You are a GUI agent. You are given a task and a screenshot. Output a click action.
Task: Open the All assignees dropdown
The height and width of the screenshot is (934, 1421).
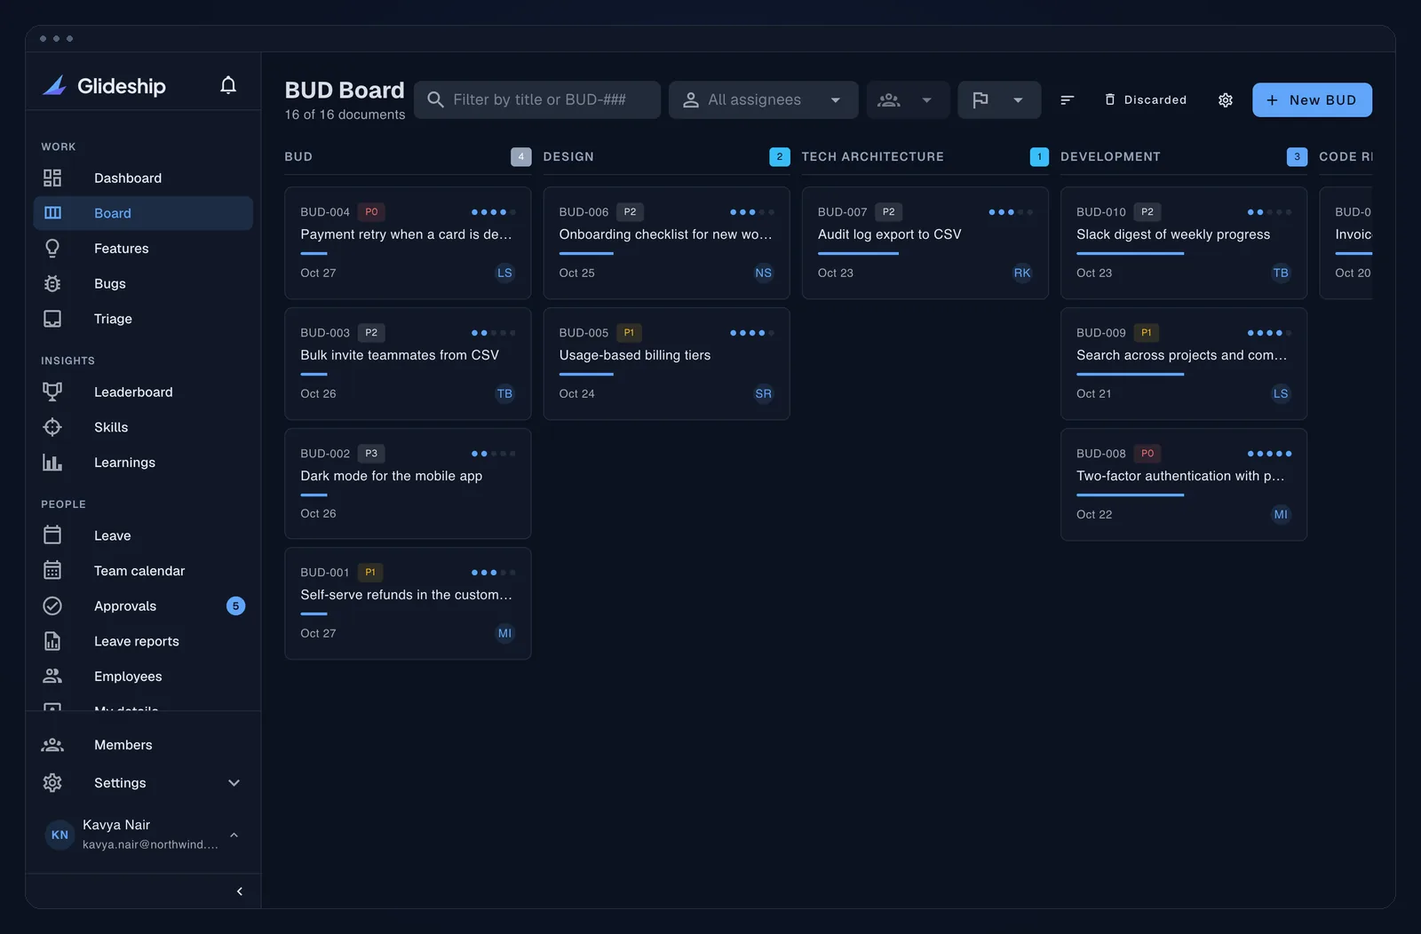(764, 99)
